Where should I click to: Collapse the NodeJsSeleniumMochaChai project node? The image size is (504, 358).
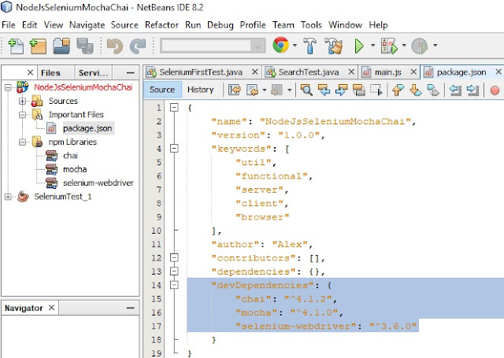tap(8, 87)
